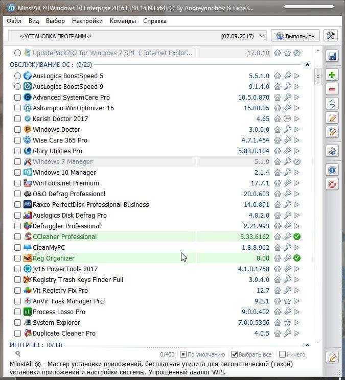The width and height of the screenshot is (345, 380).
Task: Toggle the Выбрать все checkbox
Action: pos(234,354)
